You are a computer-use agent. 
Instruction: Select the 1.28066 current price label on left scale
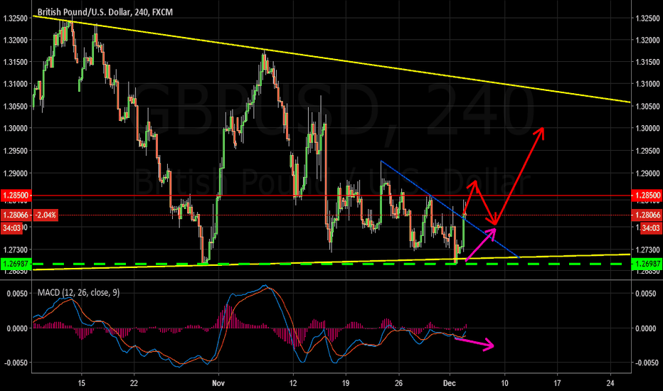pos(16,215)
